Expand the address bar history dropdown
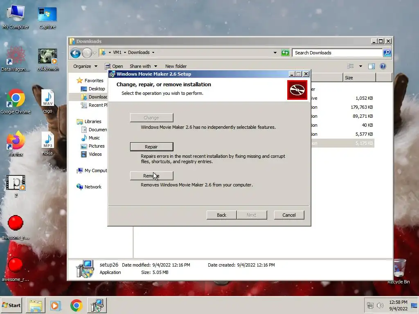Image resolution: width=419 pixels, height=314 pixels. (275, 53)
